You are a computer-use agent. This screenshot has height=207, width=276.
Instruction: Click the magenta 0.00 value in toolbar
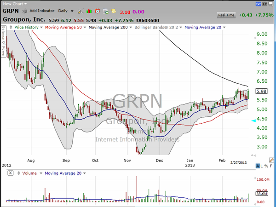pos(138,12)
